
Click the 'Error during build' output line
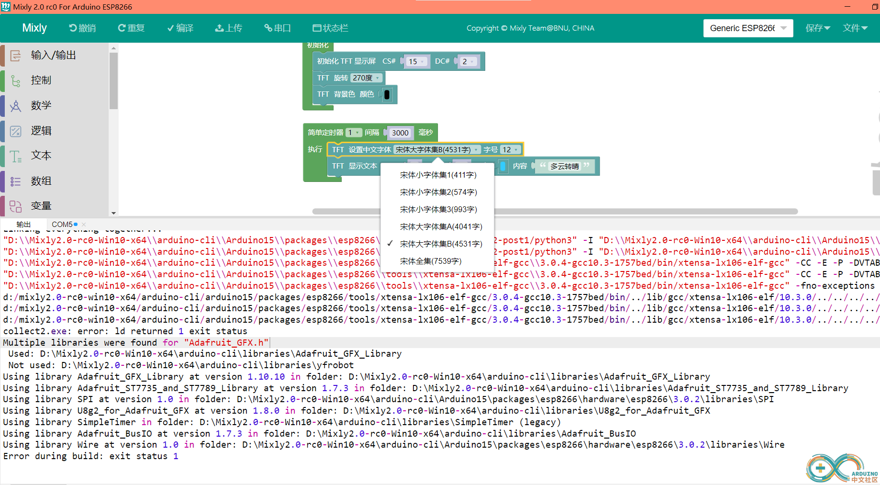[x=90, y=456]
